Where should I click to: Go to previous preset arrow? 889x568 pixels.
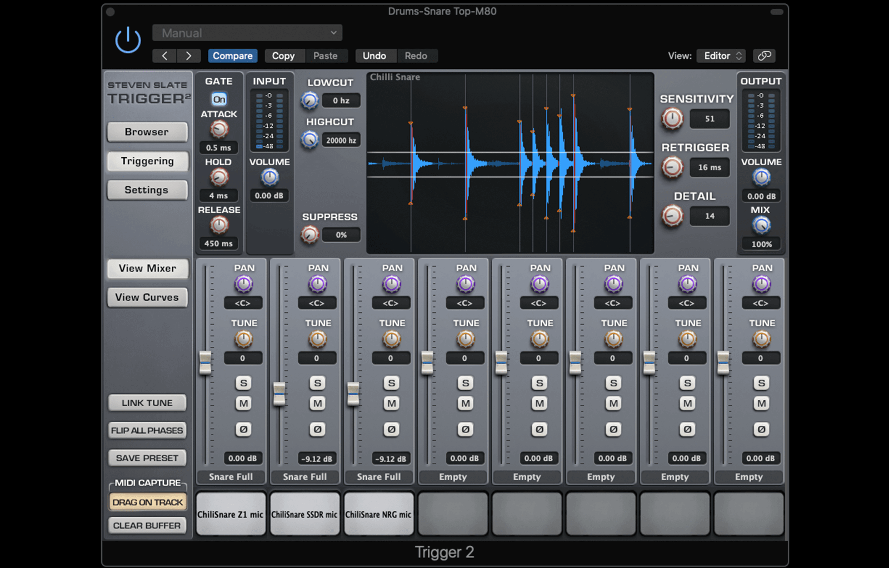click(x=164, y=56)
